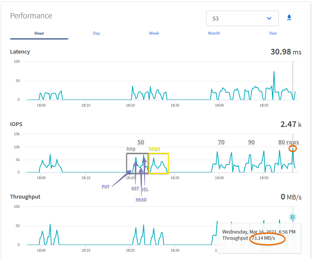
Task: Select the Hour tab
Action: click(39, 33)
